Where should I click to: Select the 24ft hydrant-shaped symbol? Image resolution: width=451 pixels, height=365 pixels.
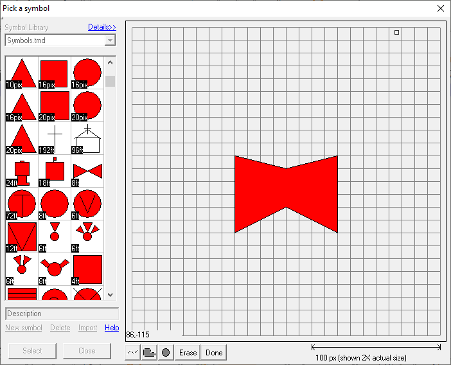tap(22, 171)
